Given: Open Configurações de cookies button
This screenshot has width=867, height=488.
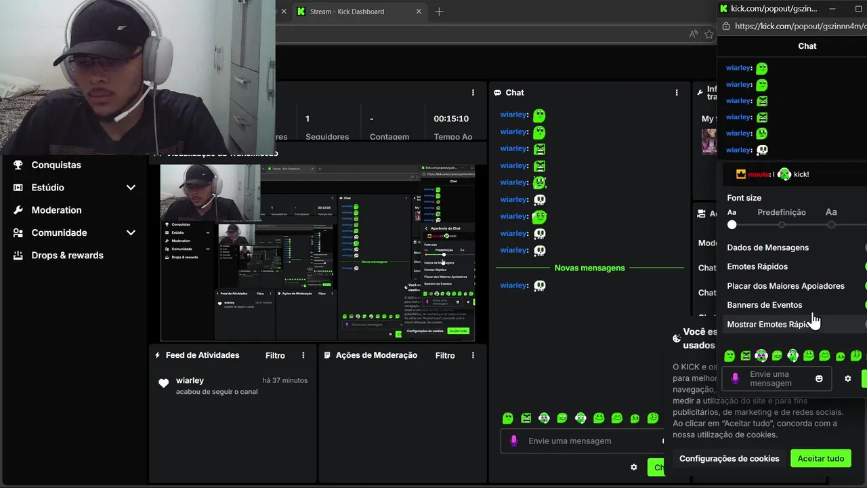Looking at the screenshot, I should click(x=729, y=458).
